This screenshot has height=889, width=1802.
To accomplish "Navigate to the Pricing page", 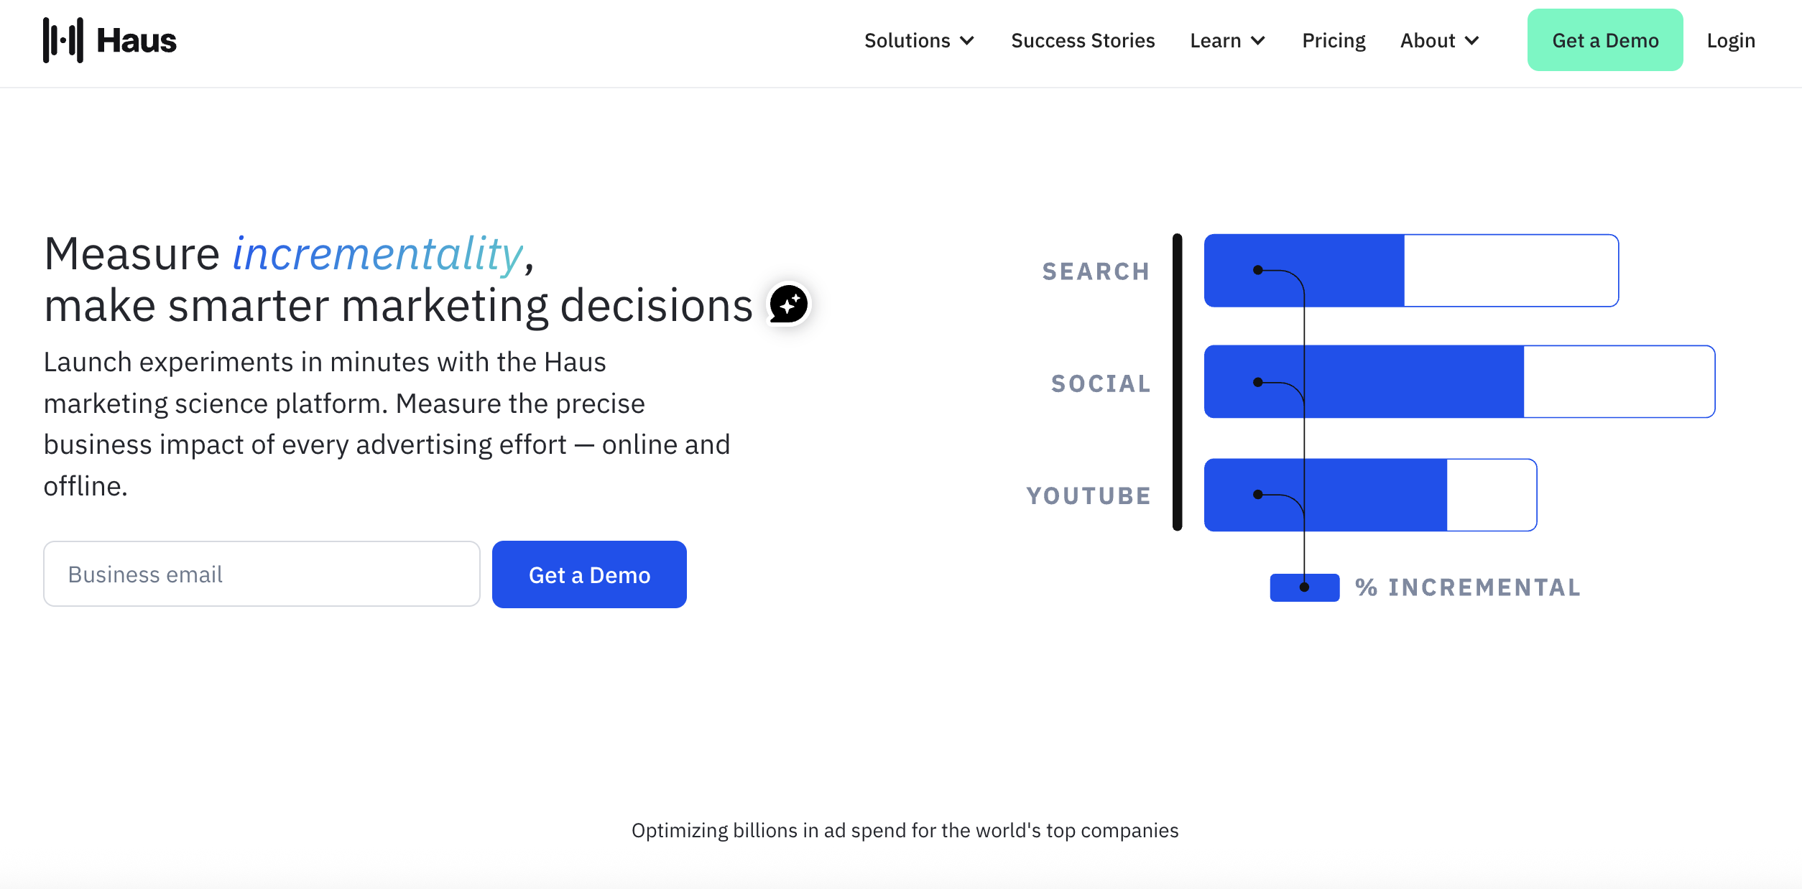I will pos(1334,40).
